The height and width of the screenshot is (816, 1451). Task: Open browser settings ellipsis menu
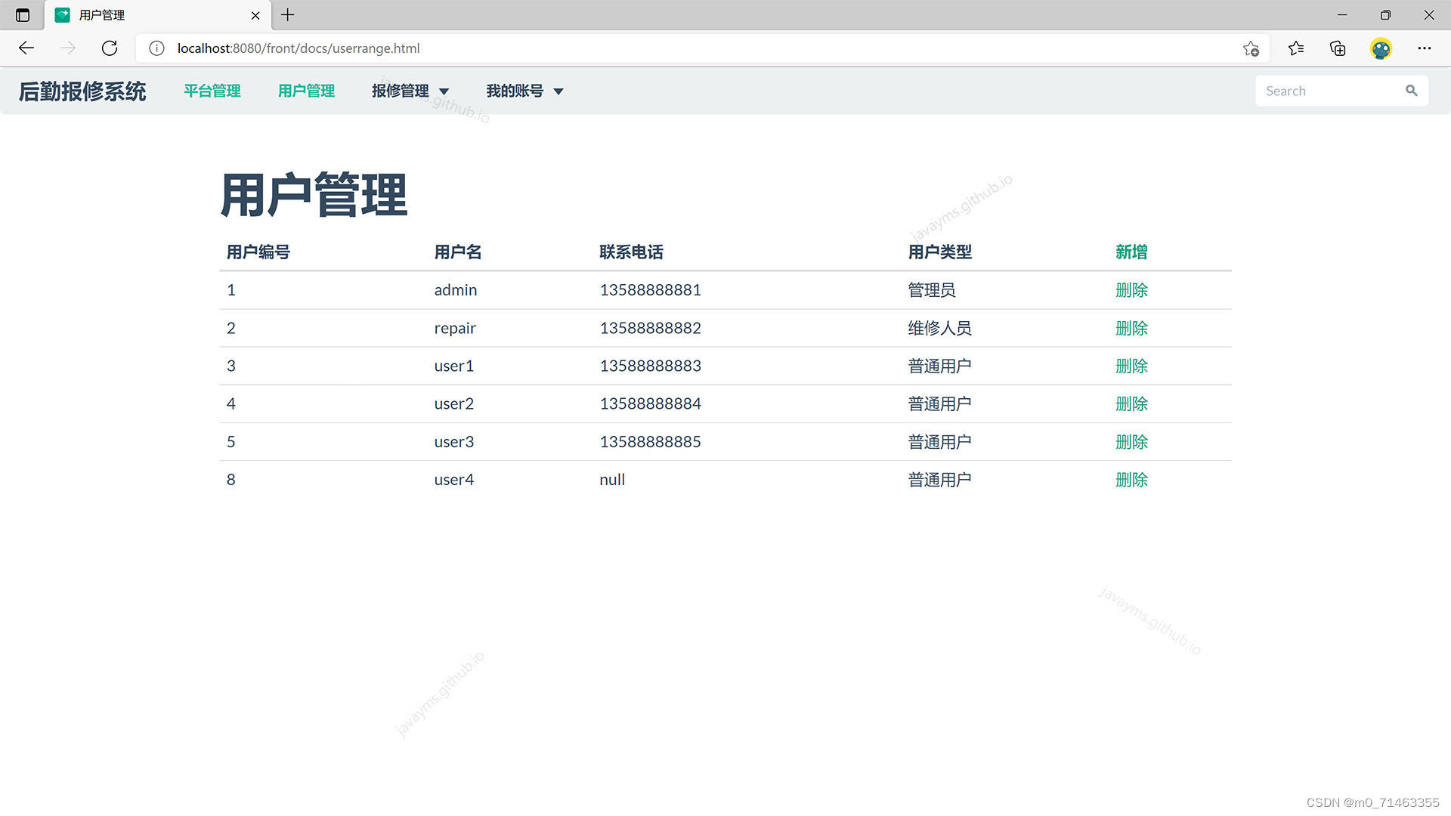click(1425, 48)
